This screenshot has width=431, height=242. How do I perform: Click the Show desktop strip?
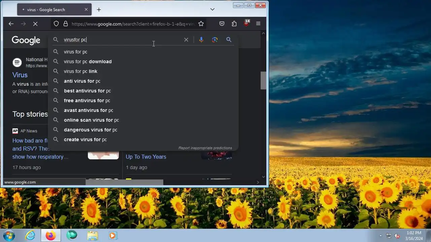point(428,236)
